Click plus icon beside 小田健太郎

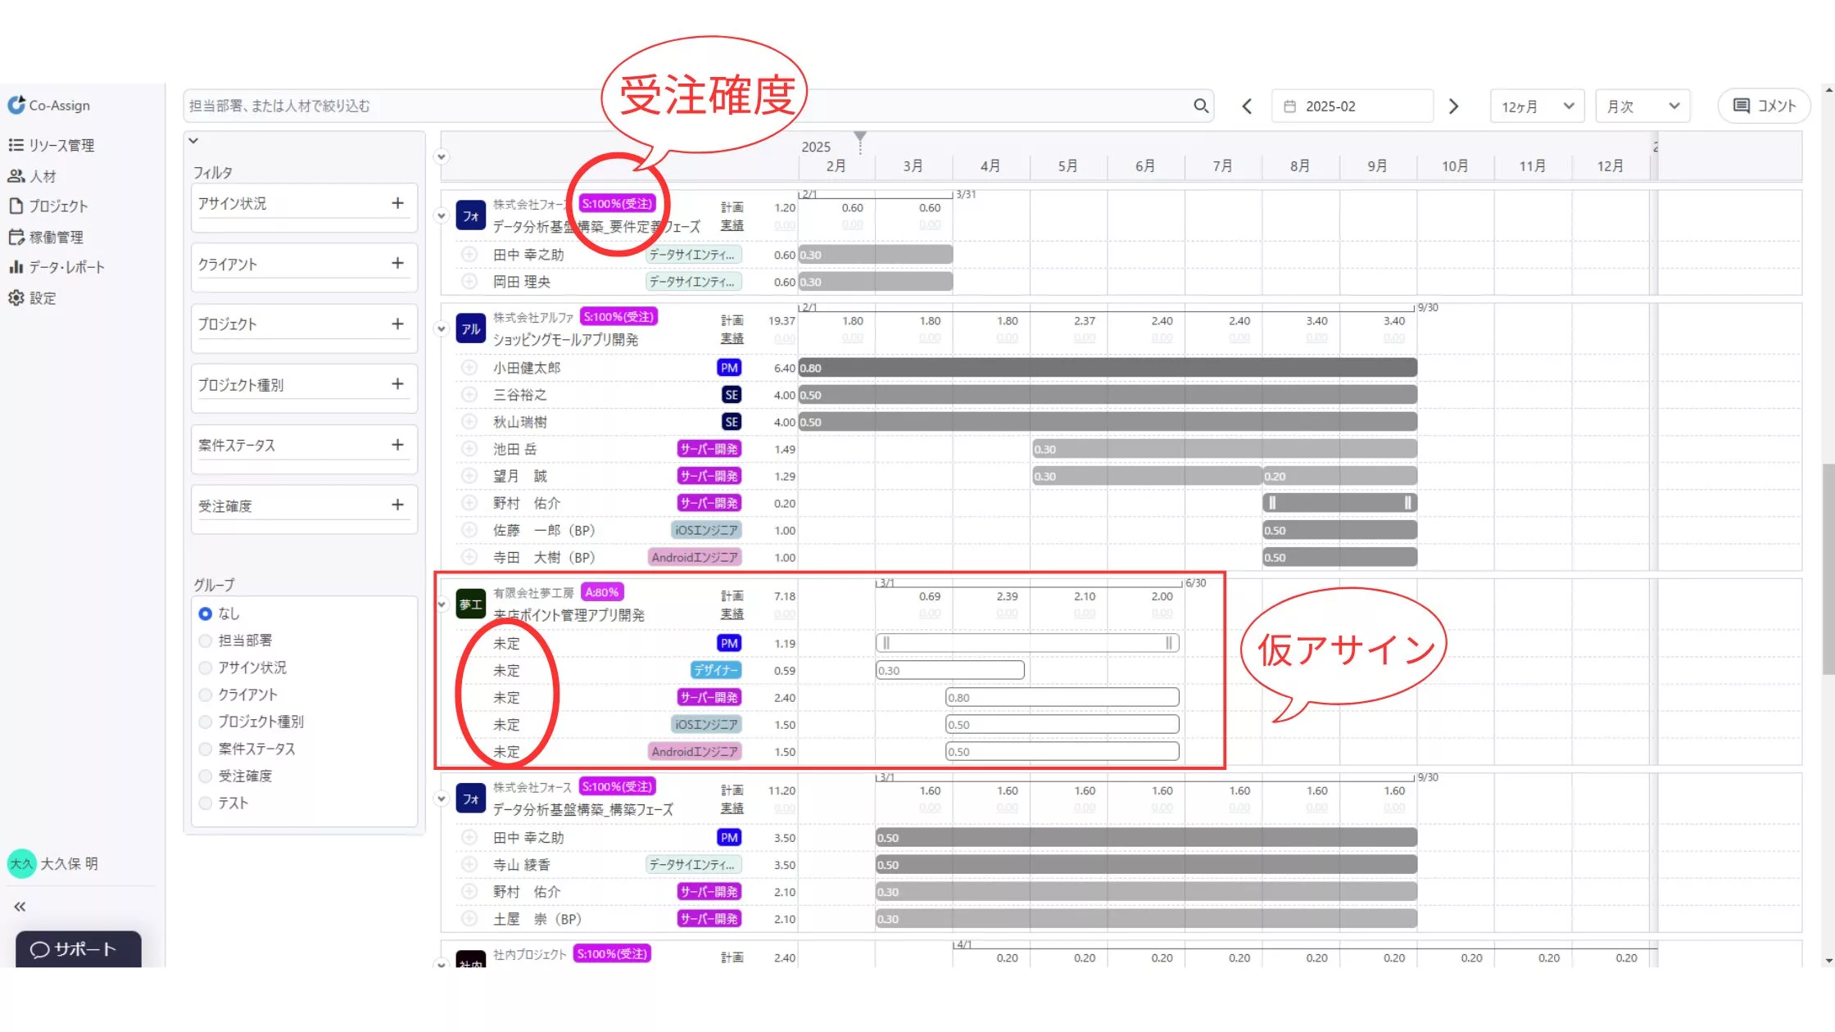469,368
